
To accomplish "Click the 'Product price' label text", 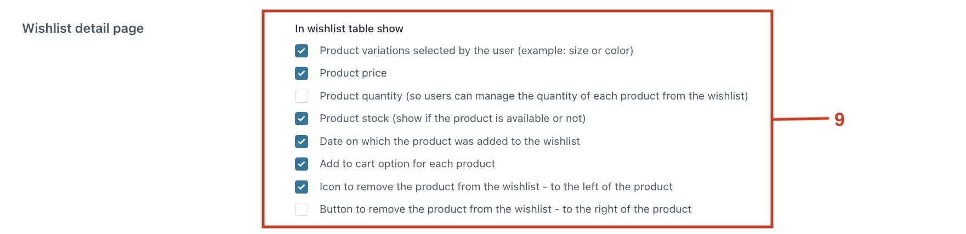I will coord(353,73).
